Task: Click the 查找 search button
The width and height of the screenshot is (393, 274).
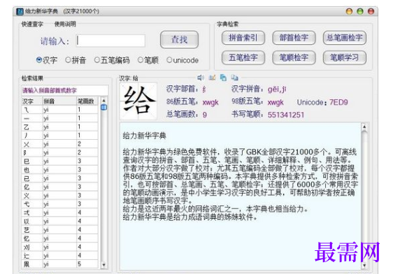Action: 179,40
